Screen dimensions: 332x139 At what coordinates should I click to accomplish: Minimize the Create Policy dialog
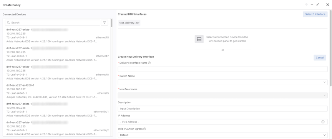(x=312, y=5)
